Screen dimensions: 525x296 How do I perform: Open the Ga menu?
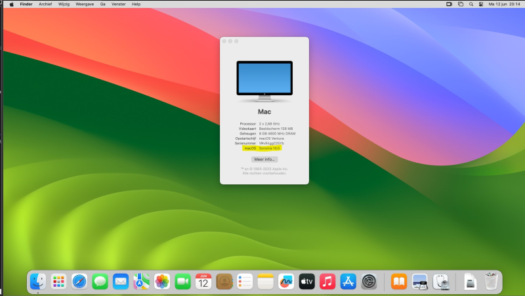pos(103,4)
